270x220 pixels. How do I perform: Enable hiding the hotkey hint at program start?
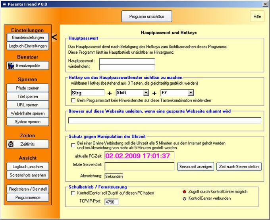pyautogui.click(x=73, y=100)
